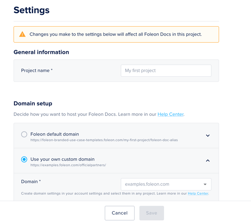This screenshot has width=251, height=224.
Task: Click the "Use your own custom domain" label
Action: point(62,159)
